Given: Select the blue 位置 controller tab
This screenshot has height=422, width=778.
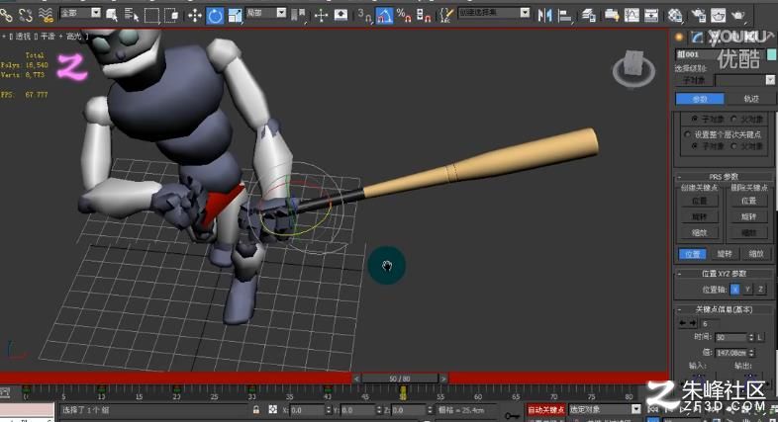Looking at the screenshot, I should point(692,254).
